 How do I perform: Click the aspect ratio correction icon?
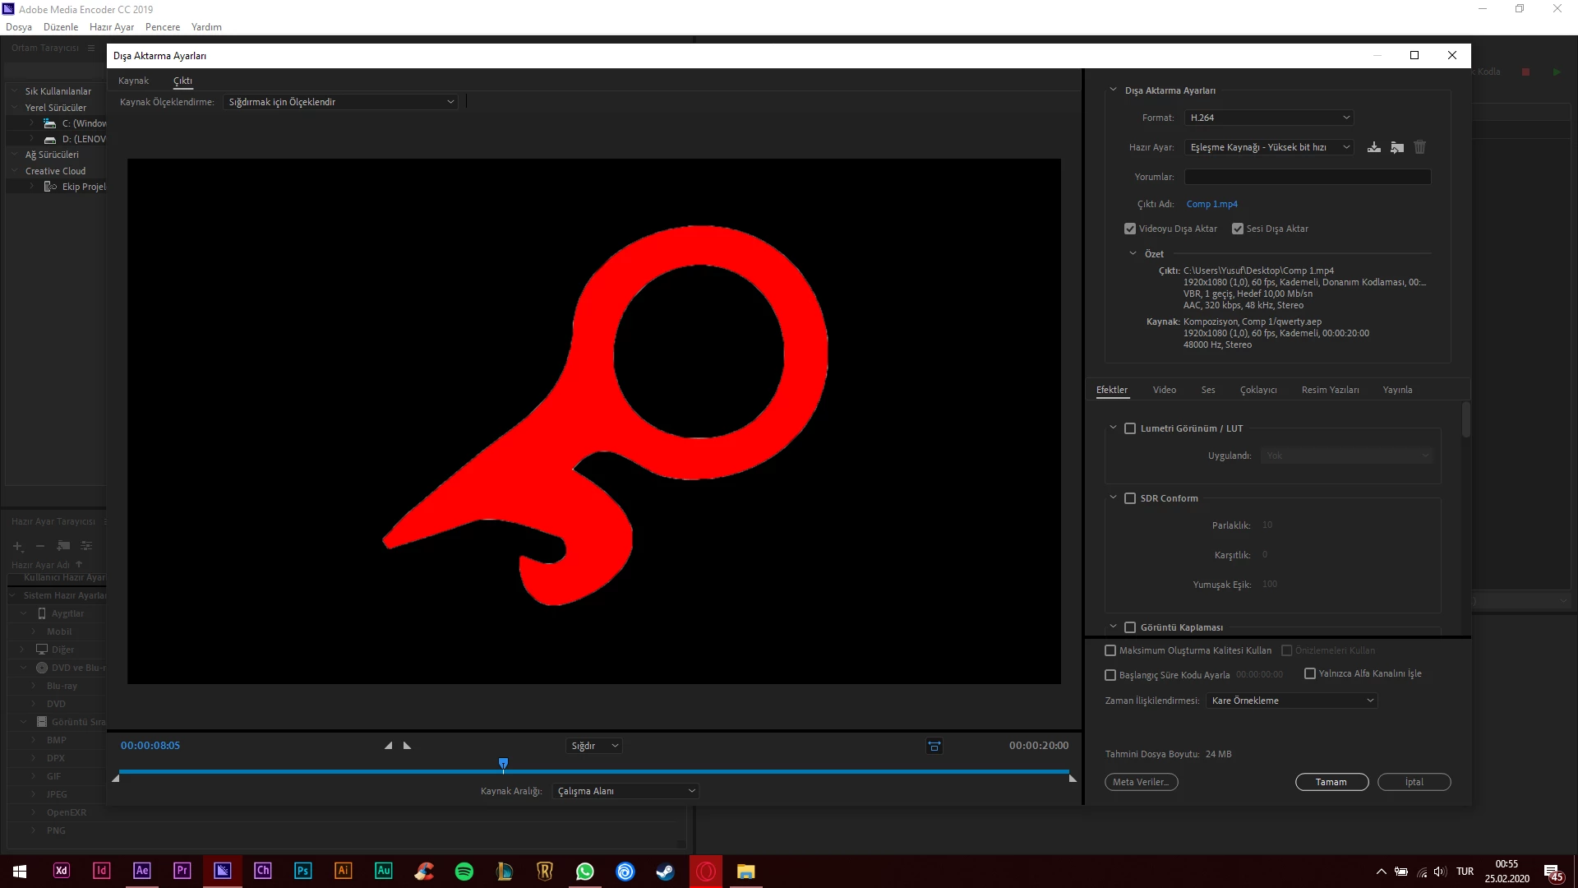click(x=934, y=746)
